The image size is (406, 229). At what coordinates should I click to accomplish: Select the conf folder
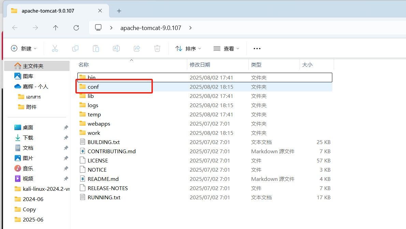pos(93,87)
